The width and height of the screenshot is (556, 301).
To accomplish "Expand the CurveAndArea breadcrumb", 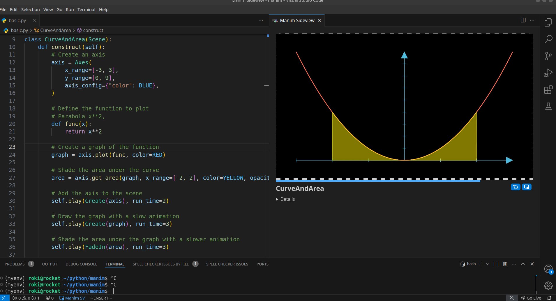I will [x=55, y=30].
